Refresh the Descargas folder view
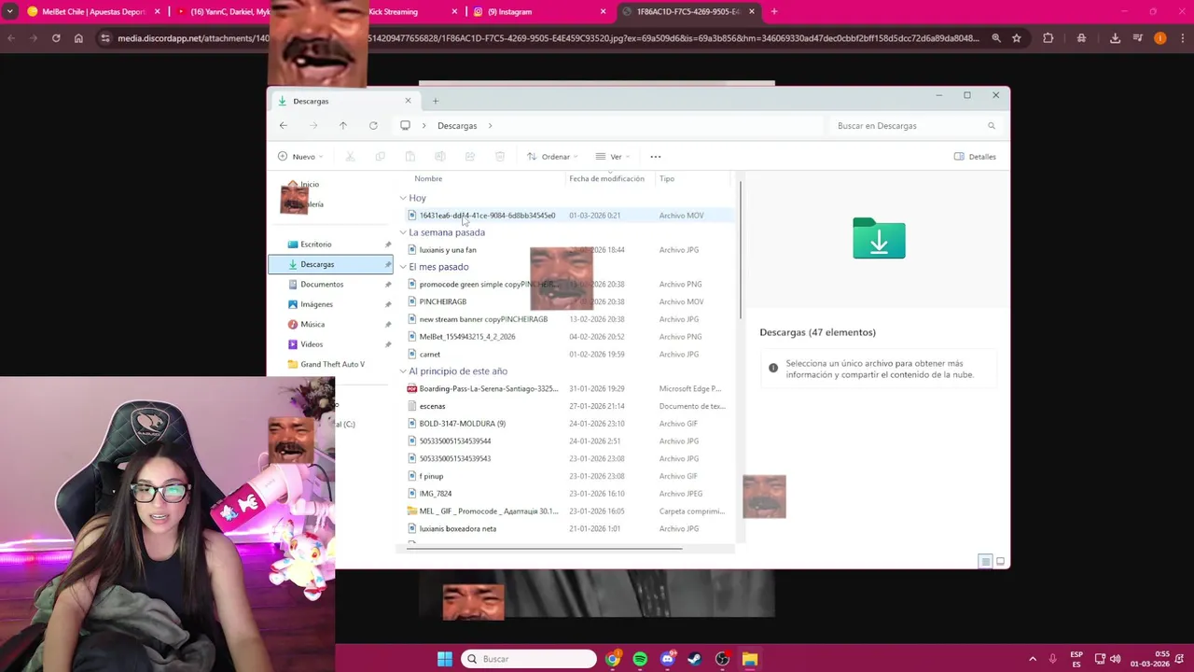 click(373, 125)
